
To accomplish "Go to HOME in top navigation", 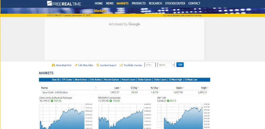I will (99, 3).
